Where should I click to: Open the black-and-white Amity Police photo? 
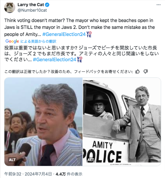tap(122, 122)
